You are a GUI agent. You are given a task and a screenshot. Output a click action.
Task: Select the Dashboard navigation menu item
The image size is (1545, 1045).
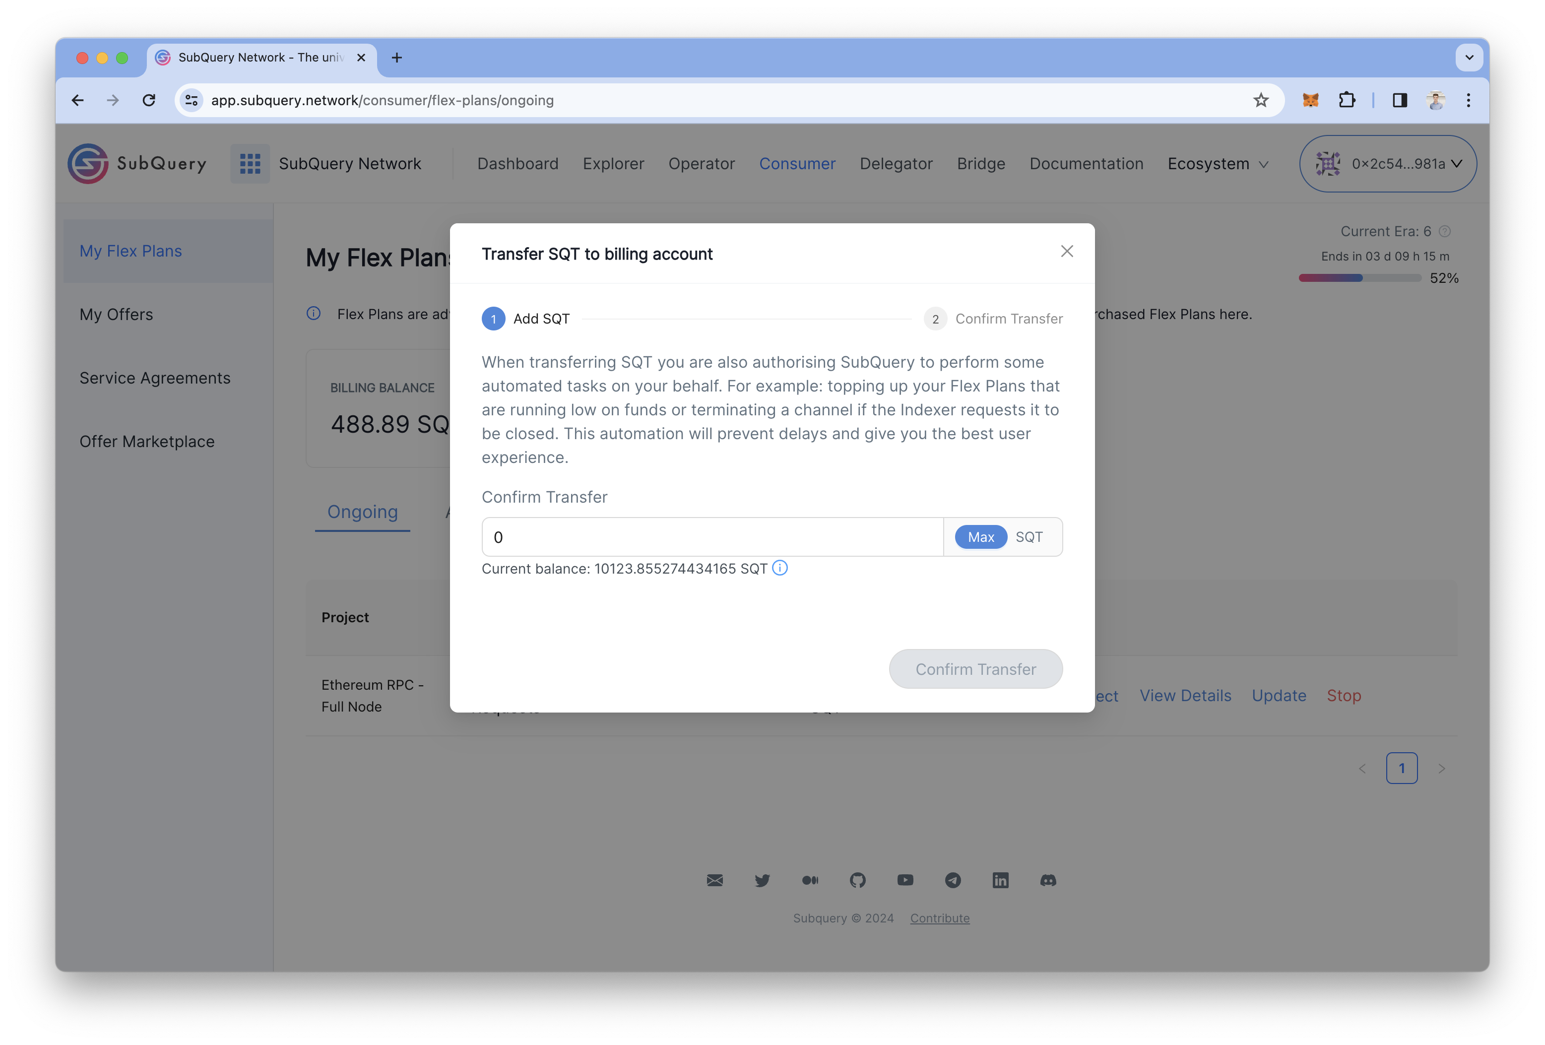coord(517,163)
